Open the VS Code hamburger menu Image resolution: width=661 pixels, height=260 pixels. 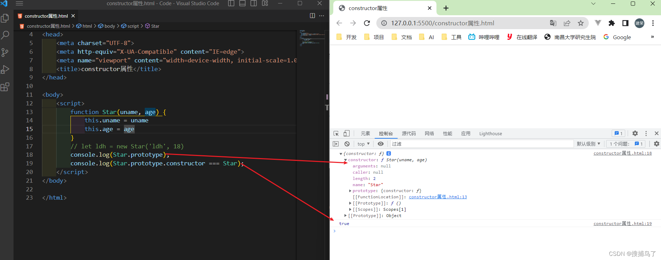point(19,3)
